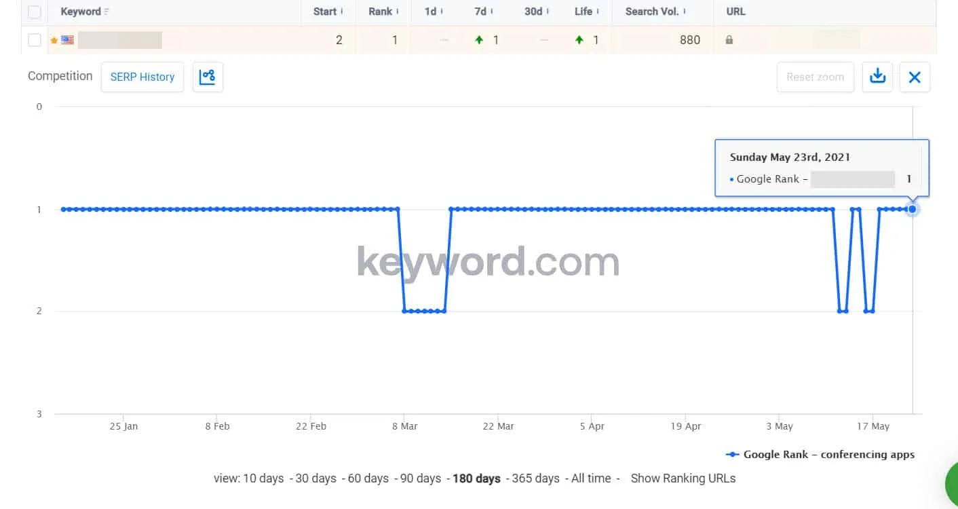Screen dimensions: 958x509
Task: Check the select-all checkbox in the header
Action: 34,12
